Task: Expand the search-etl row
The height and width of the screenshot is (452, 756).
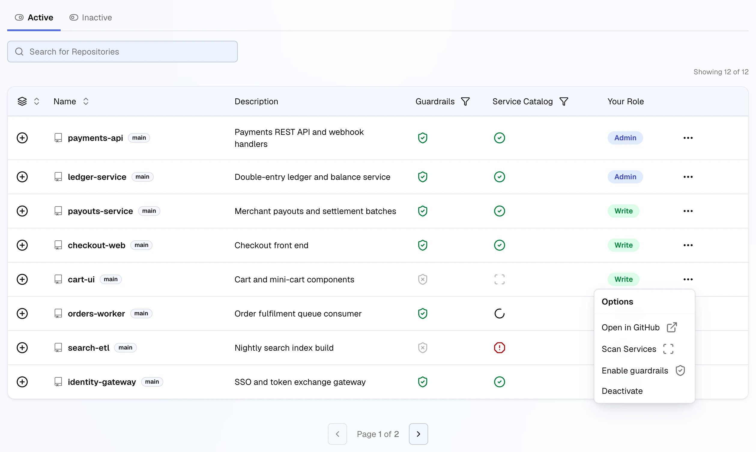Action: [x=22, y=347]
